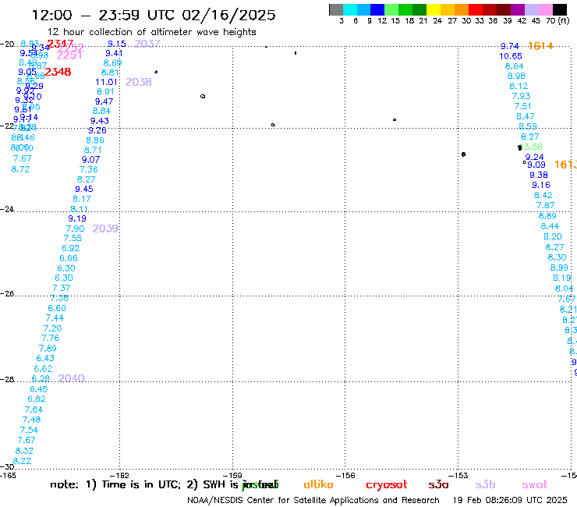Click the wave height value 7.90
The image size is (577, 507).
75,229
